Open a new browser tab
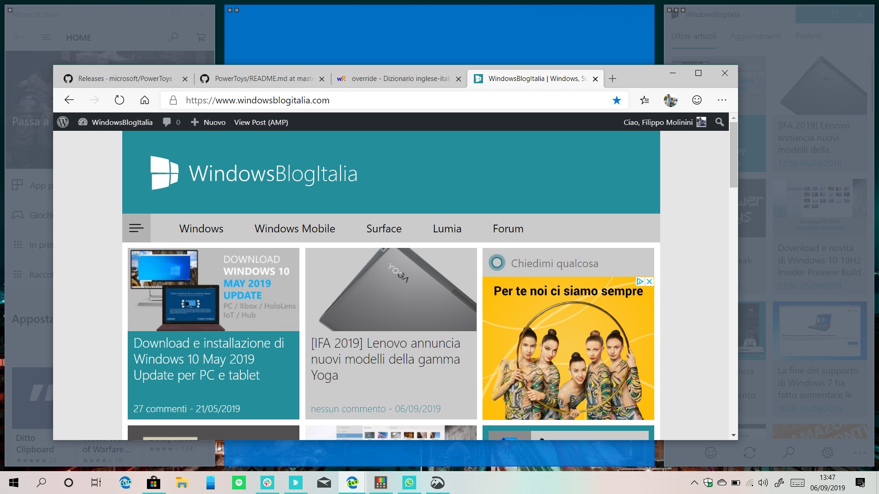This screenshot has width=879, height=494. [x=613, y=79]
